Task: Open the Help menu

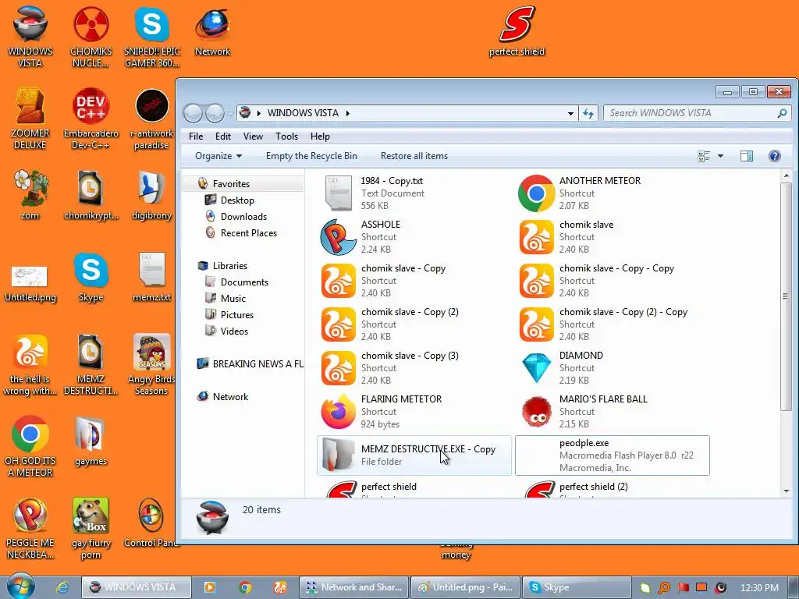Action: [320, 136]
